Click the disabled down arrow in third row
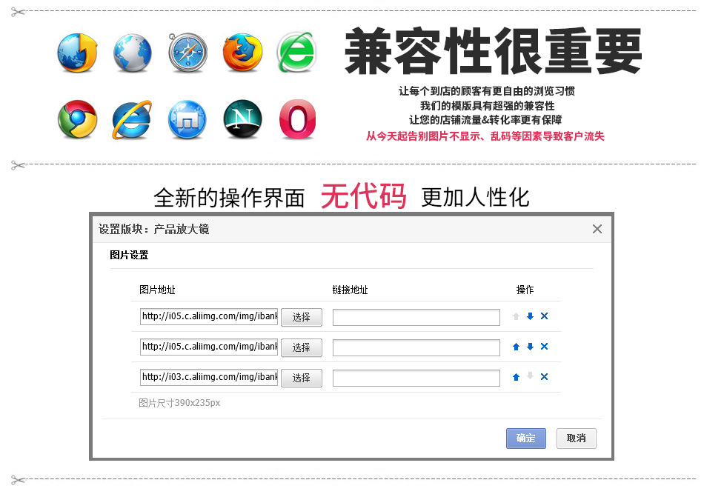The height and width of the screenshot is (497, 704). point(531,376)
